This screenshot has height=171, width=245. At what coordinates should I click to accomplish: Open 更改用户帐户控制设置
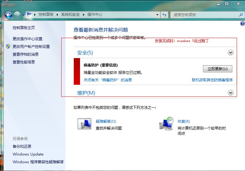tap(31, 46)
